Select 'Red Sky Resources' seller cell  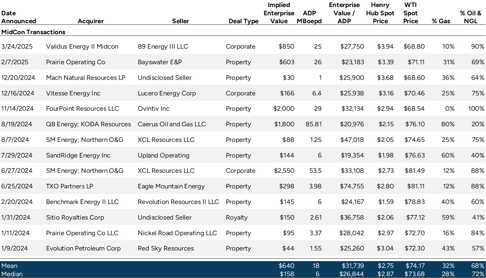pos(166,248)
